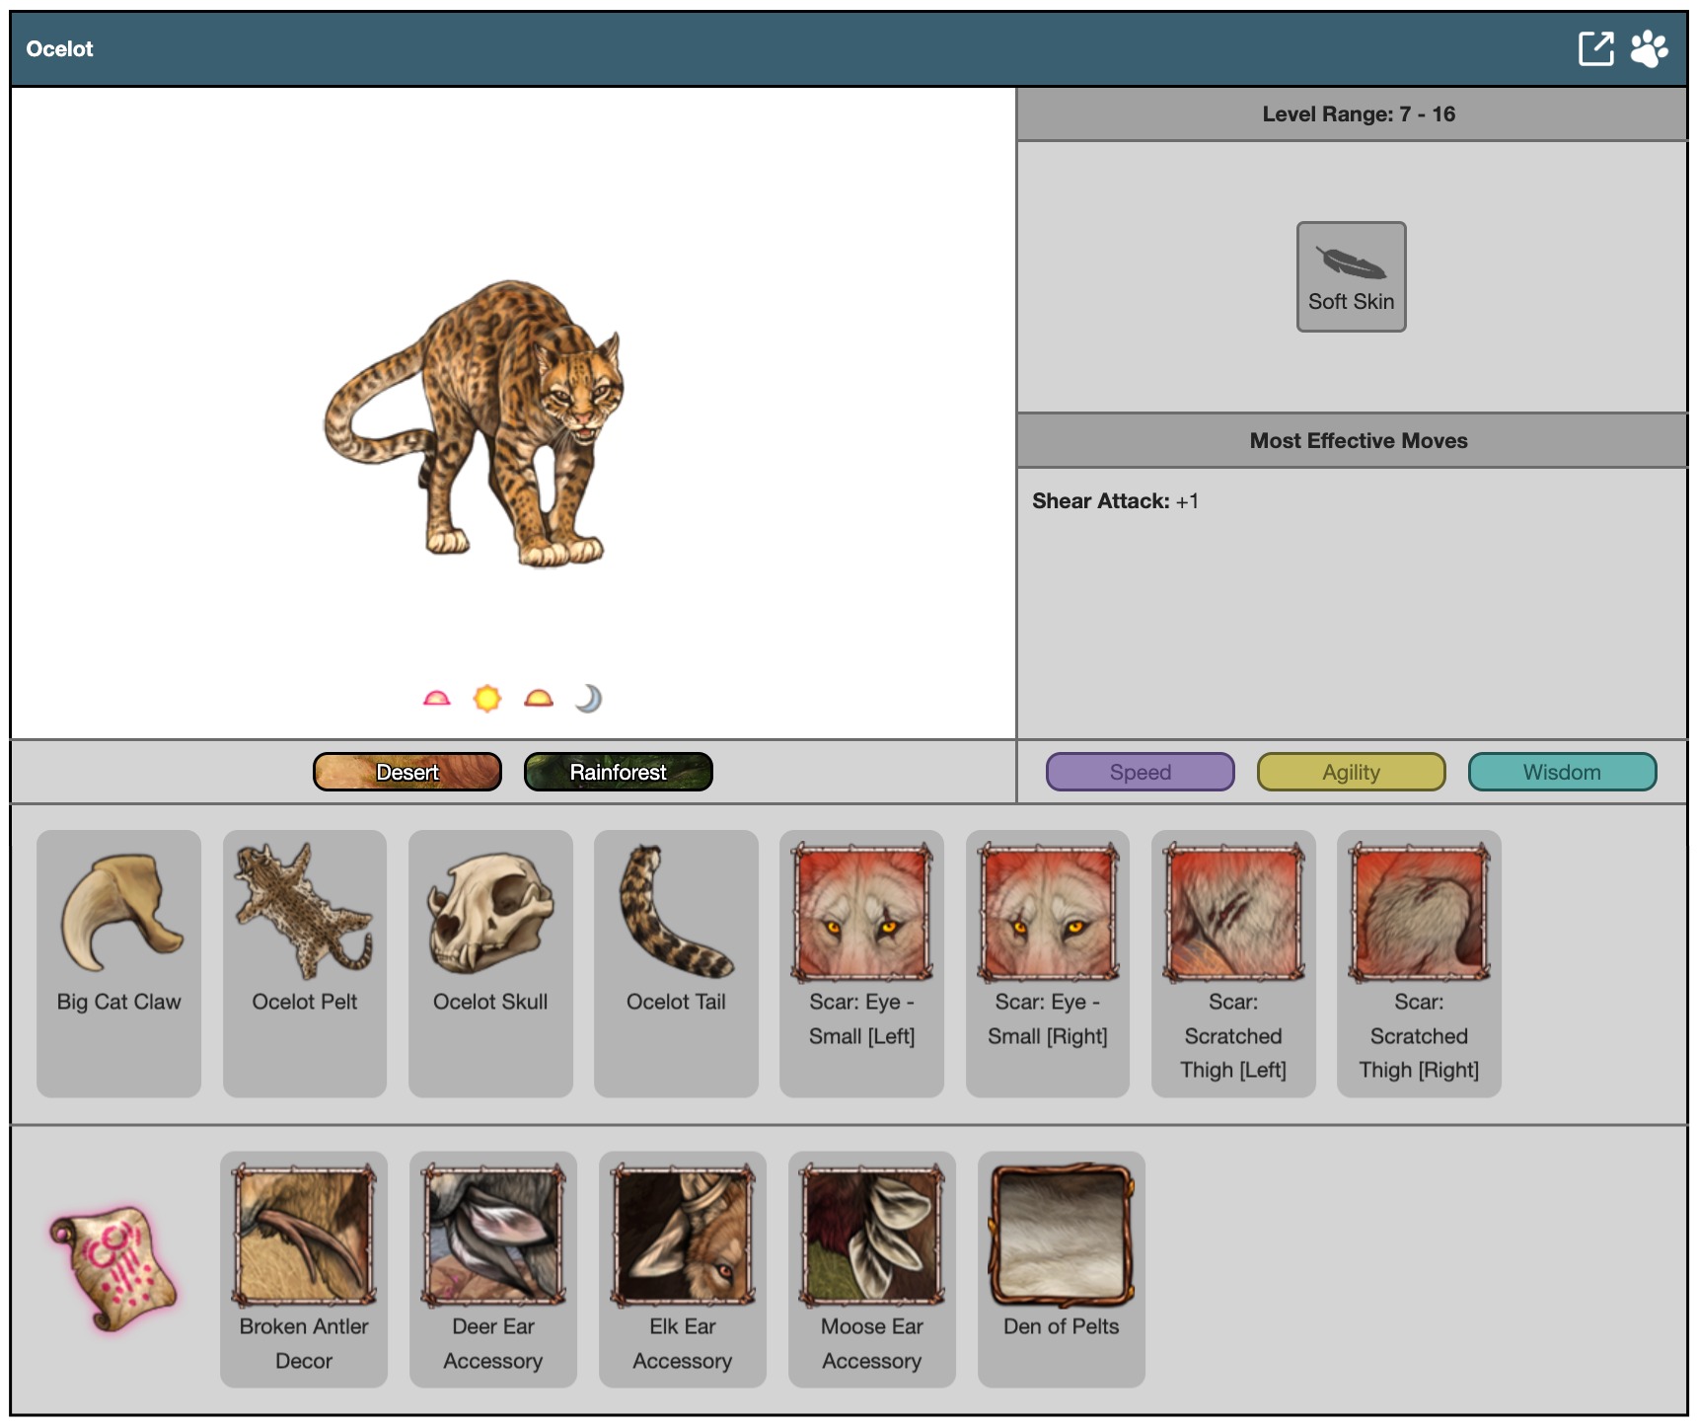Click the paw print icon in header

[1649, 48]
